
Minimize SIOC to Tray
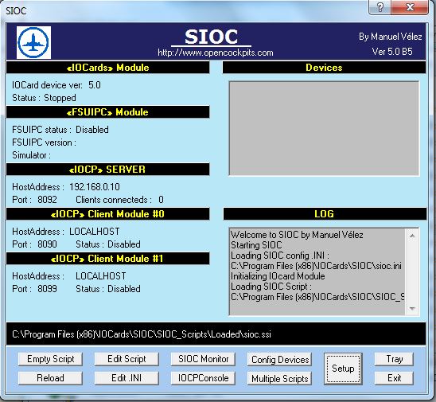394,359
